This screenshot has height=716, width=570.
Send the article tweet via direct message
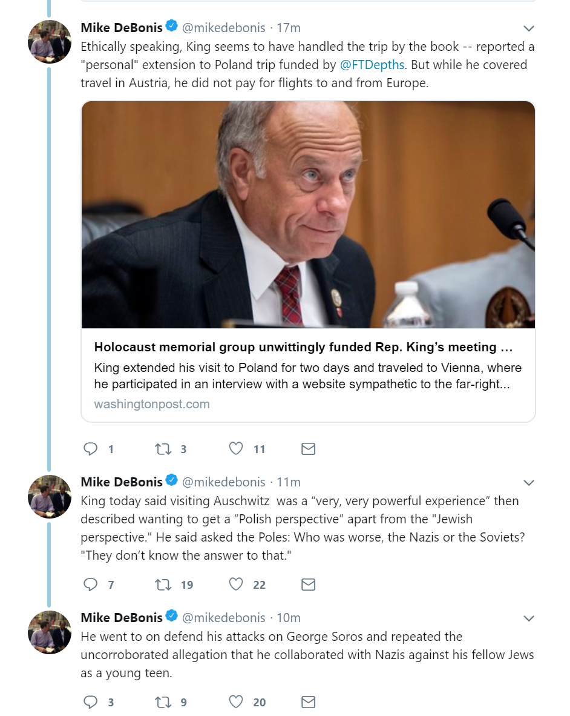click(308, 449)
